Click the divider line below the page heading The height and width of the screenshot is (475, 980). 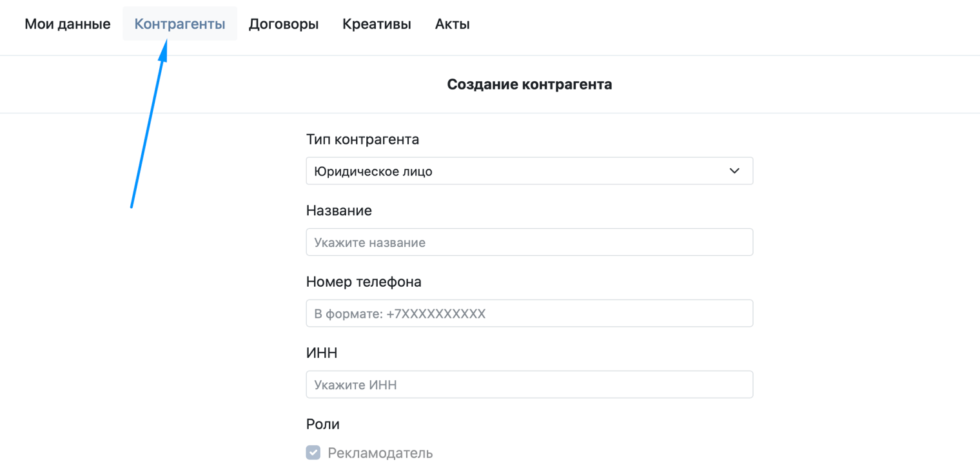tap(490, 113)
